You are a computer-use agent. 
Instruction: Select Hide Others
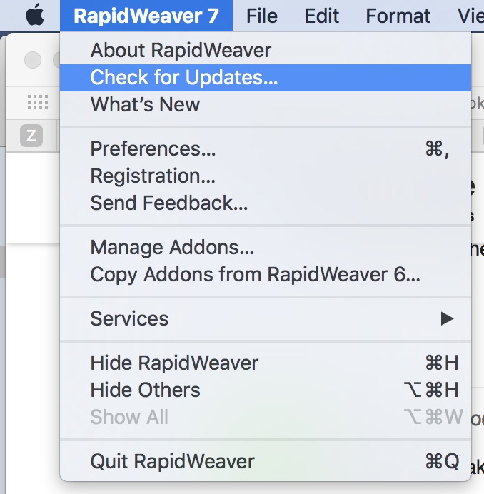(x=266, y=390)
